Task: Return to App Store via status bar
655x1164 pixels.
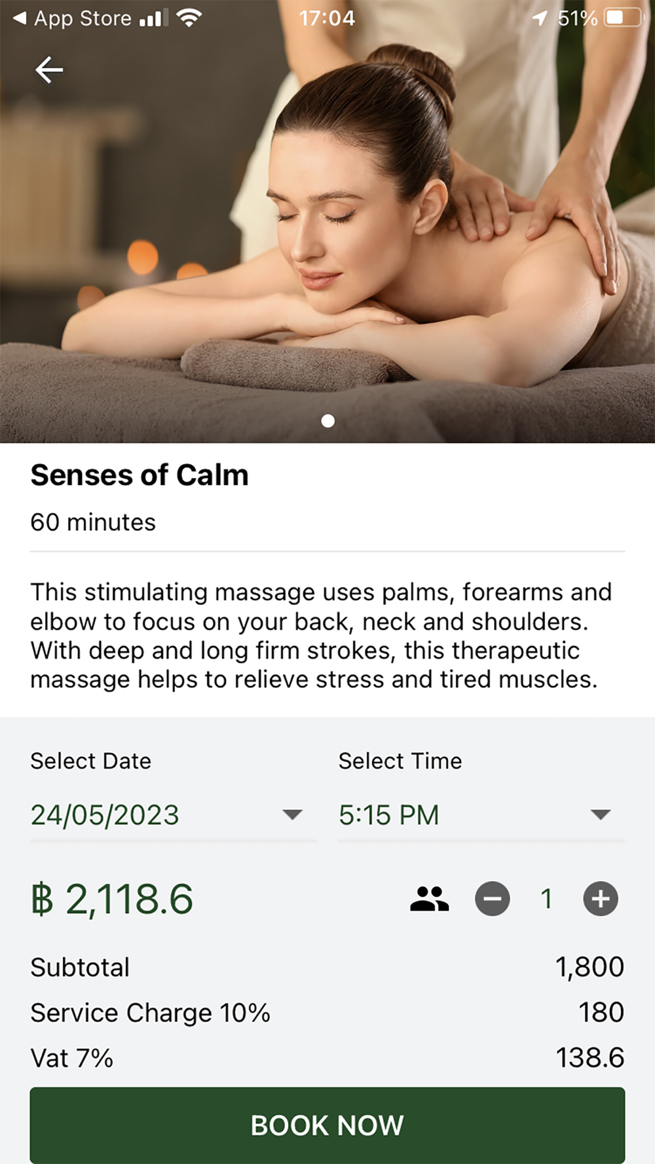Action: coord(72,18)
